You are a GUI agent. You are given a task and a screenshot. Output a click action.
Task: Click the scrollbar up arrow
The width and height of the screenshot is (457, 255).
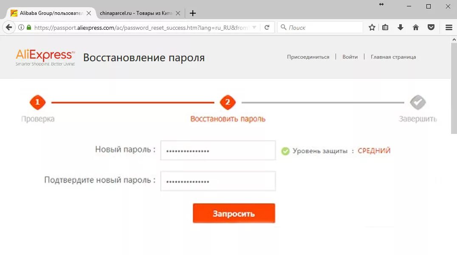pos(454,40)
